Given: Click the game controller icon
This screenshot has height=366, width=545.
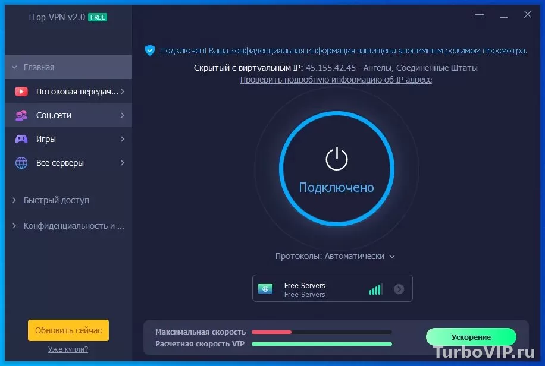Looking at the screenshot, I should [21, 139].
